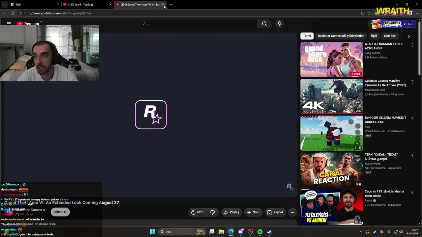Open the Barış Yıldırım channel name
This screenshot has height=237, width=422.
click(373, 53)
